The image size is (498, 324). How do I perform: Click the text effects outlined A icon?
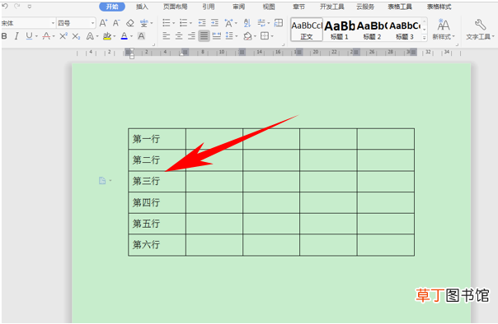coord(90,36)
